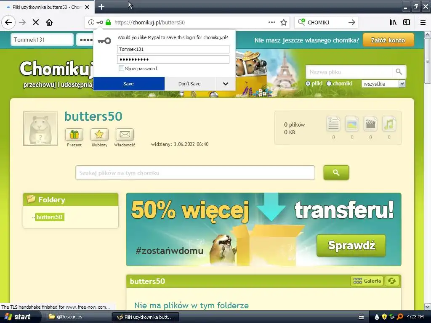Click the Sprawdź banner button
This screenshot has height=323, width=431.
tap(351, 245)
